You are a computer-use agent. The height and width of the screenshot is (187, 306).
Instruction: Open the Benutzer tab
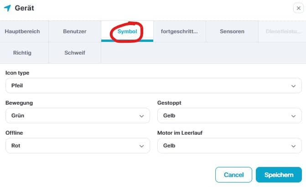(x=75, y=31)
